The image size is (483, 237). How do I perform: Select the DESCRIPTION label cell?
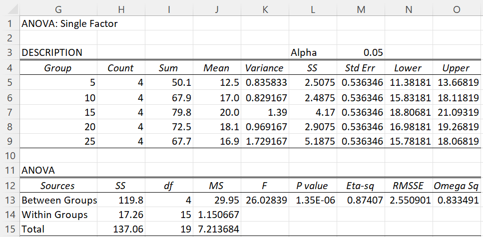(58, 52)
